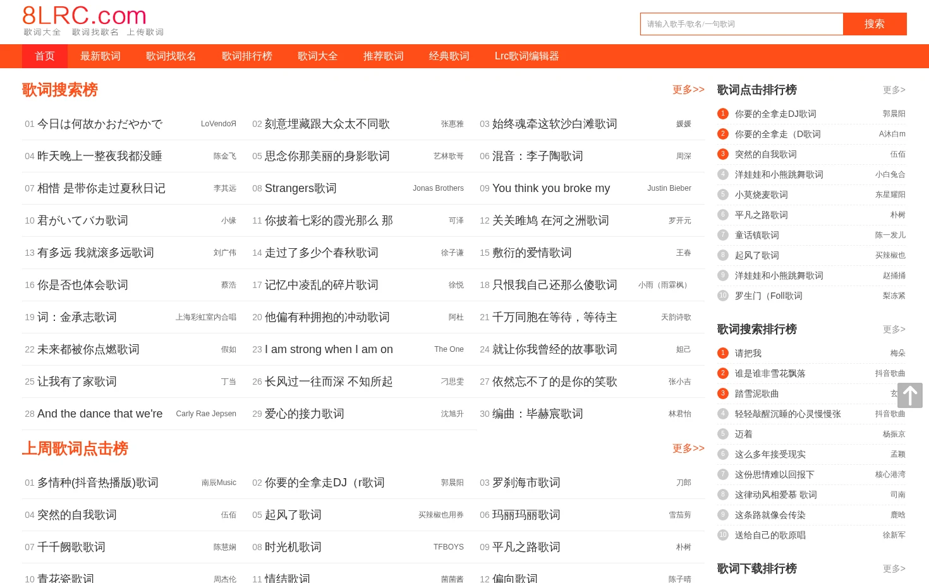Select 歌词大全 in the nav bar

point(318,56)
